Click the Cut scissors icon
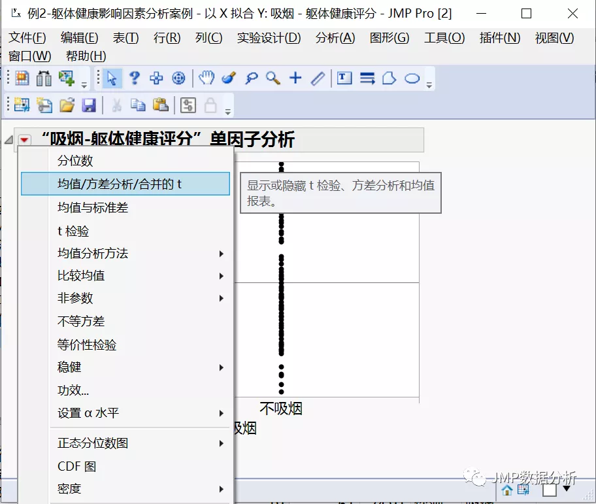This screenshot has width=596, height=504. (x=117, y=105)
